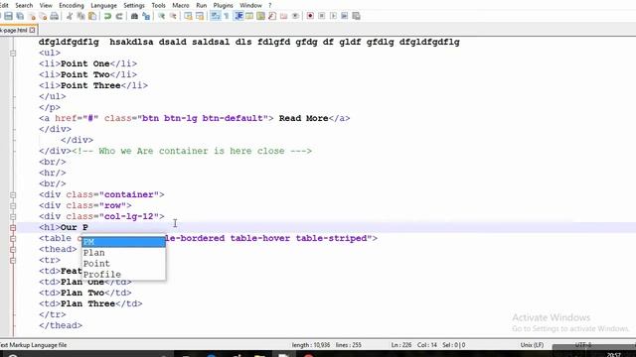
Task: Click Run macro multiple times icon
Action: [x=345, y=16]
